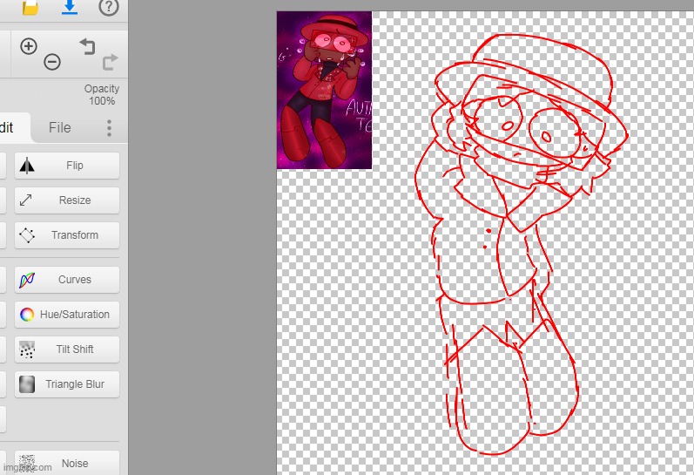Undo last action with the undo arrow

[87, 46]
